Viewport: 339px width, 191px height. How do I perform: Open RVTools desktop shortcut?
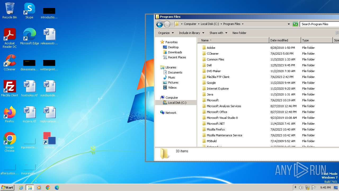click(49, 141)
